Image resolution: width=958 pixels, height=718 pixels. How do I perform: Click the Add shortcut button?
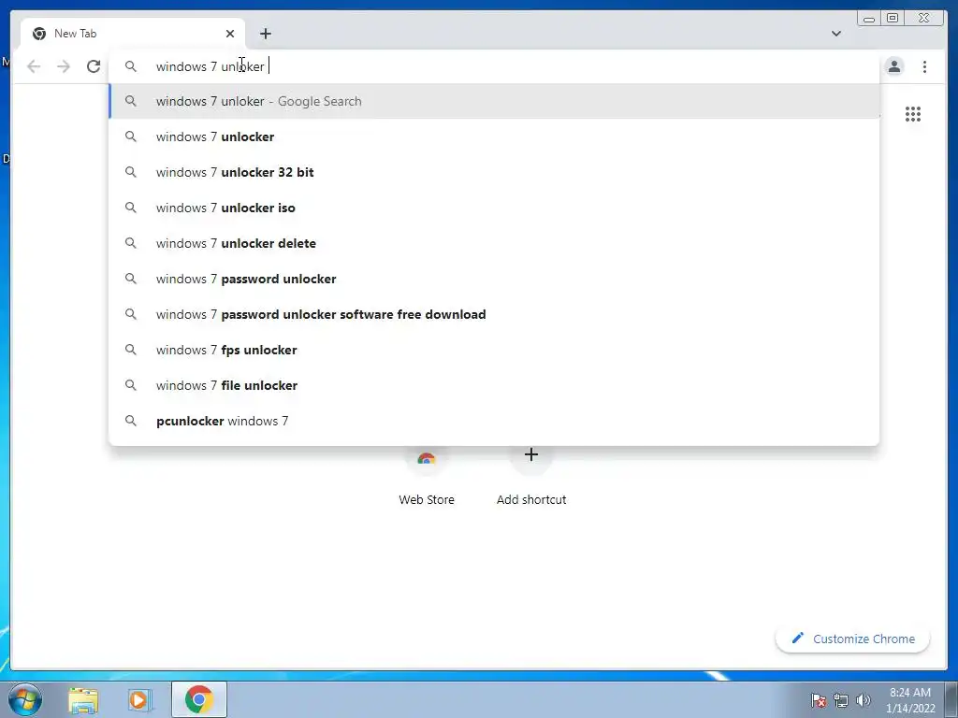click(531, 476)
